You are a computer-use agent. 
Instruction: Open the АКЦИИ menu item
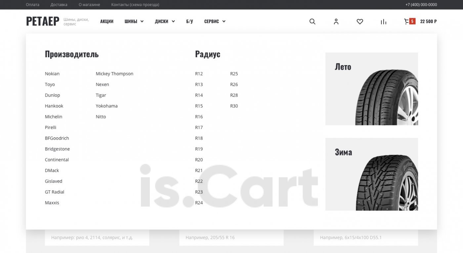pos(107,21)
